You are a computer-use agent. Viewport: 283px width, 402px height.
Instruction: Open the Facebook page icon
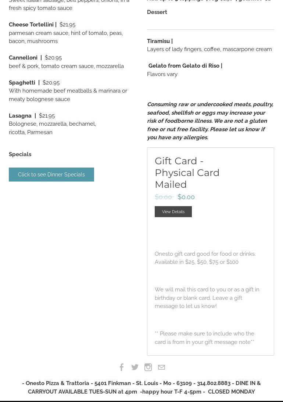tap(122, 367)
